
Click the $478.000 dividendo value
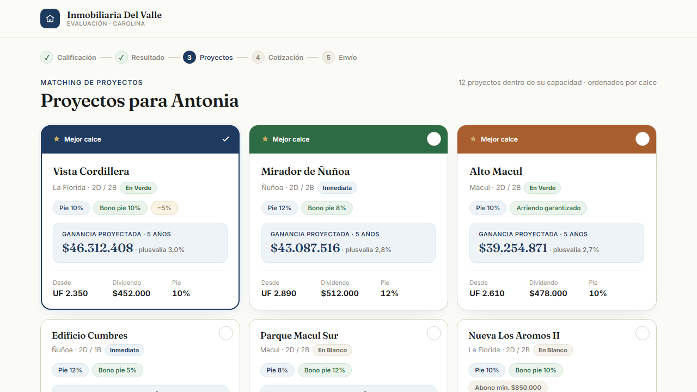tap(548, 293)
